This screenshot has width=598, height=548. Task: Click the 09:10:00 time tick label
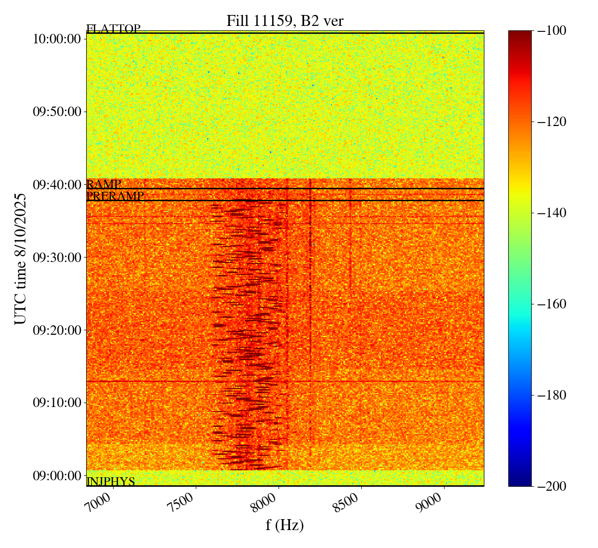(x=57, y=403)
